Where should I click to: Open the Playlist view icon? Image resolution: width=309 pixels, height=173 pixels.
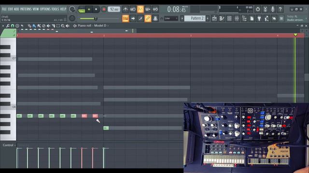click(214, 18)
